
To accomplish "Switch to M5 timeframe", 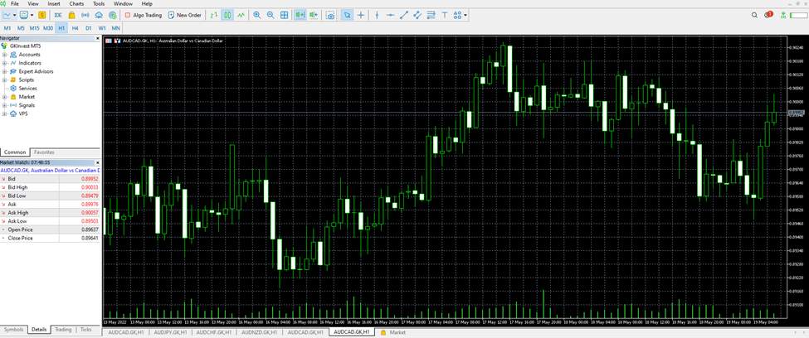I will (x=21, y=28).
